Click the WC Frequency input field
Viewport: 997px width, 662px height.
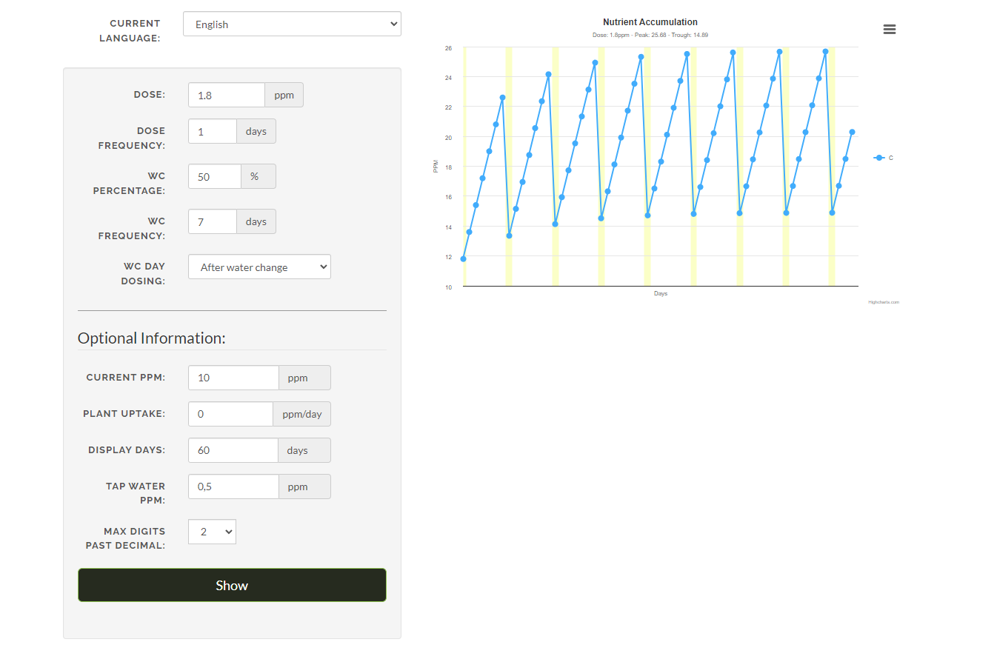[x=213, y=221]
